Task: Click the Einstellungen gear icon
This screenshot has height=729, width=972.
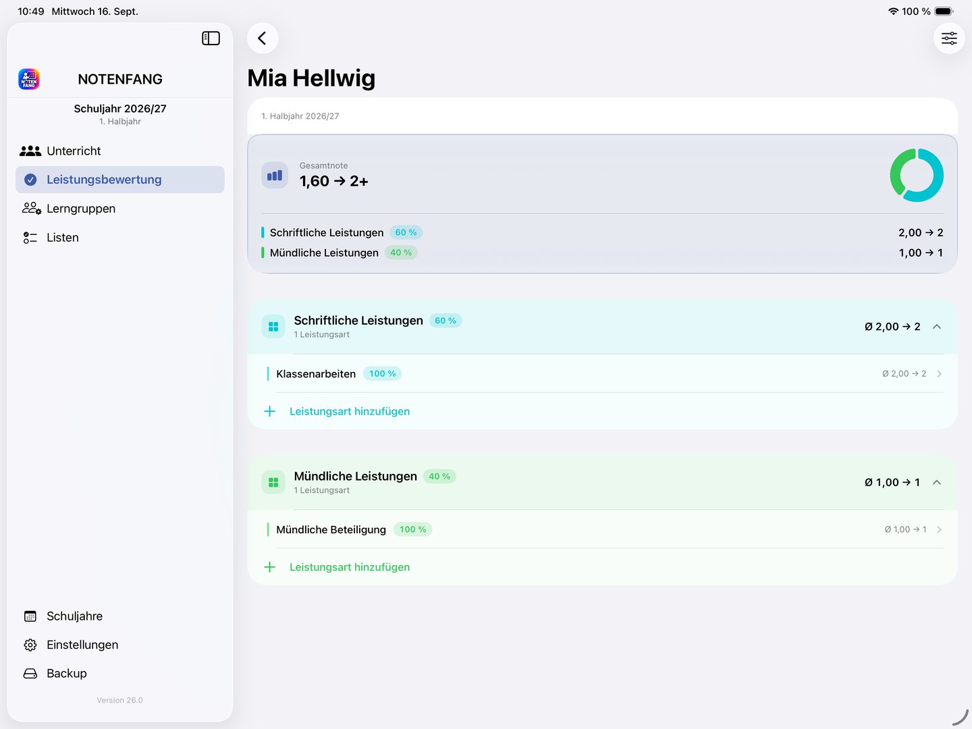Action: tap(30, 645)
